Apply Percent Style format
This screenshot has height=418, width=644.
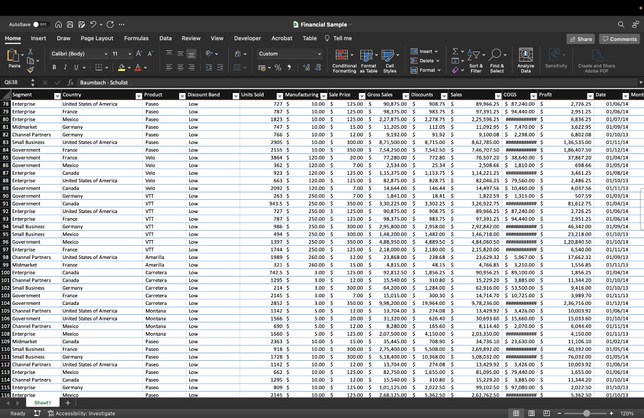tap(278, 67)
